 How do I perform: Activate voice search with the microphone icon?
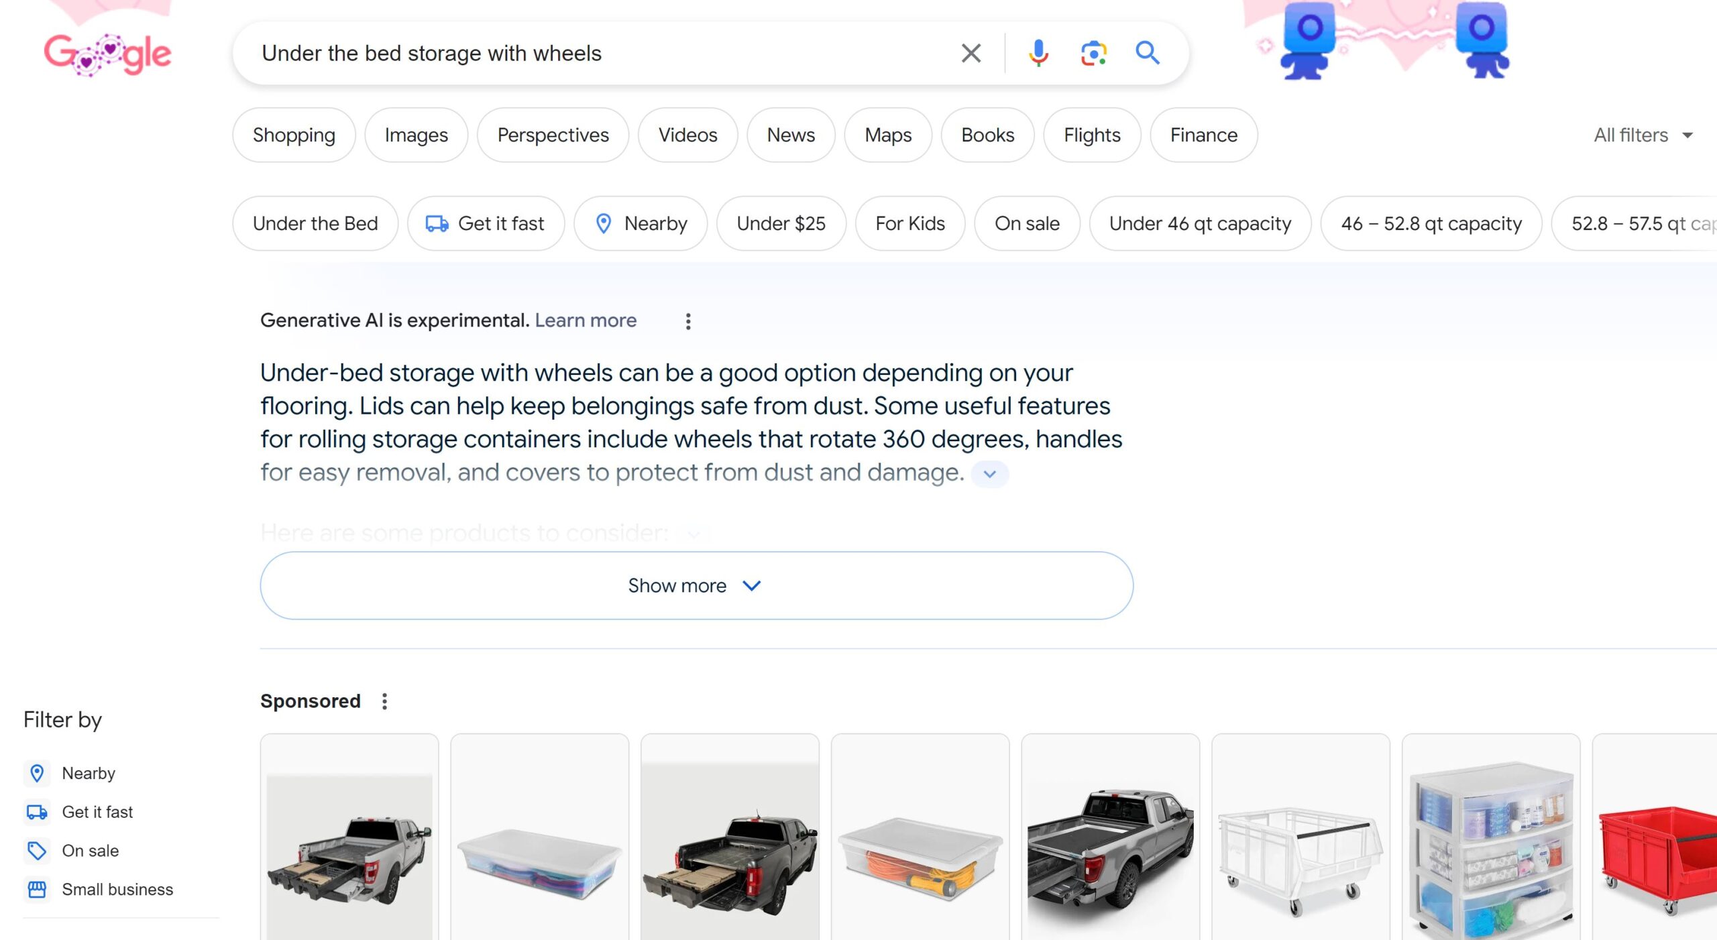click(x=1038, y=53)
